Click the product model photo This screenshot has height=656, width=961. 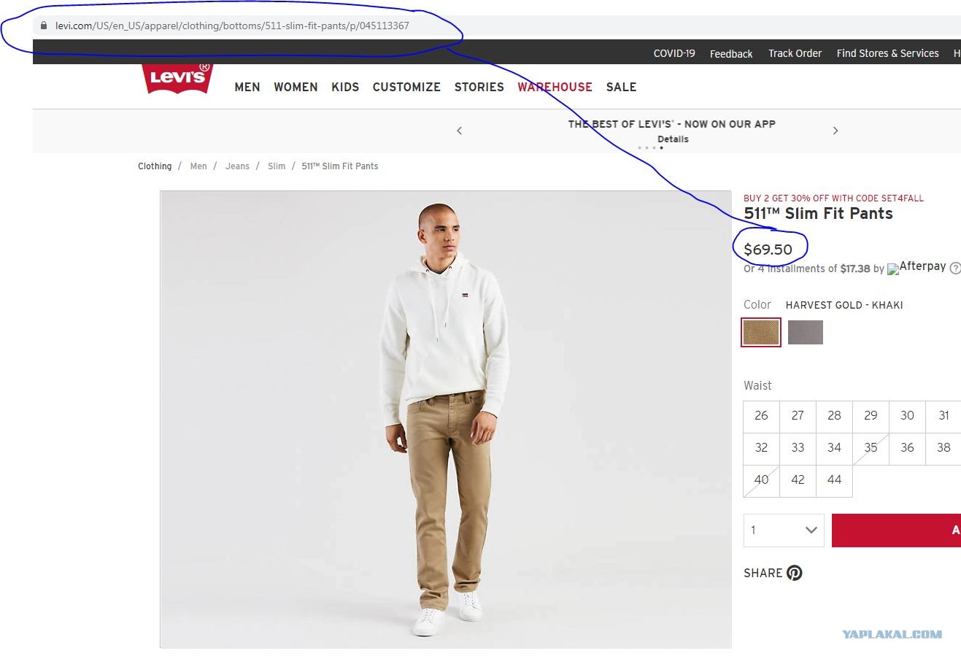point(446,420)
